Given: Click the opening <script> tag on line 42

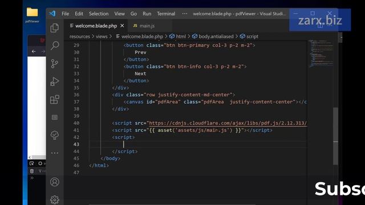Looking at the screenshot, I should [123, 137].
